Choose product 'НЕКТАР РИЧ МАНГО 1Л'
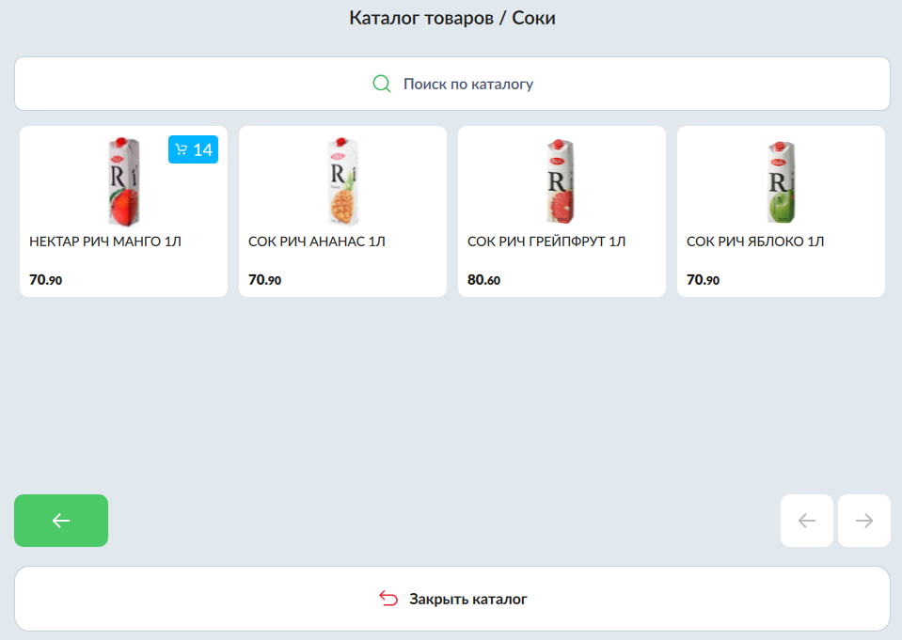Screen dimensions: 902x640 (x=105, y=242)
